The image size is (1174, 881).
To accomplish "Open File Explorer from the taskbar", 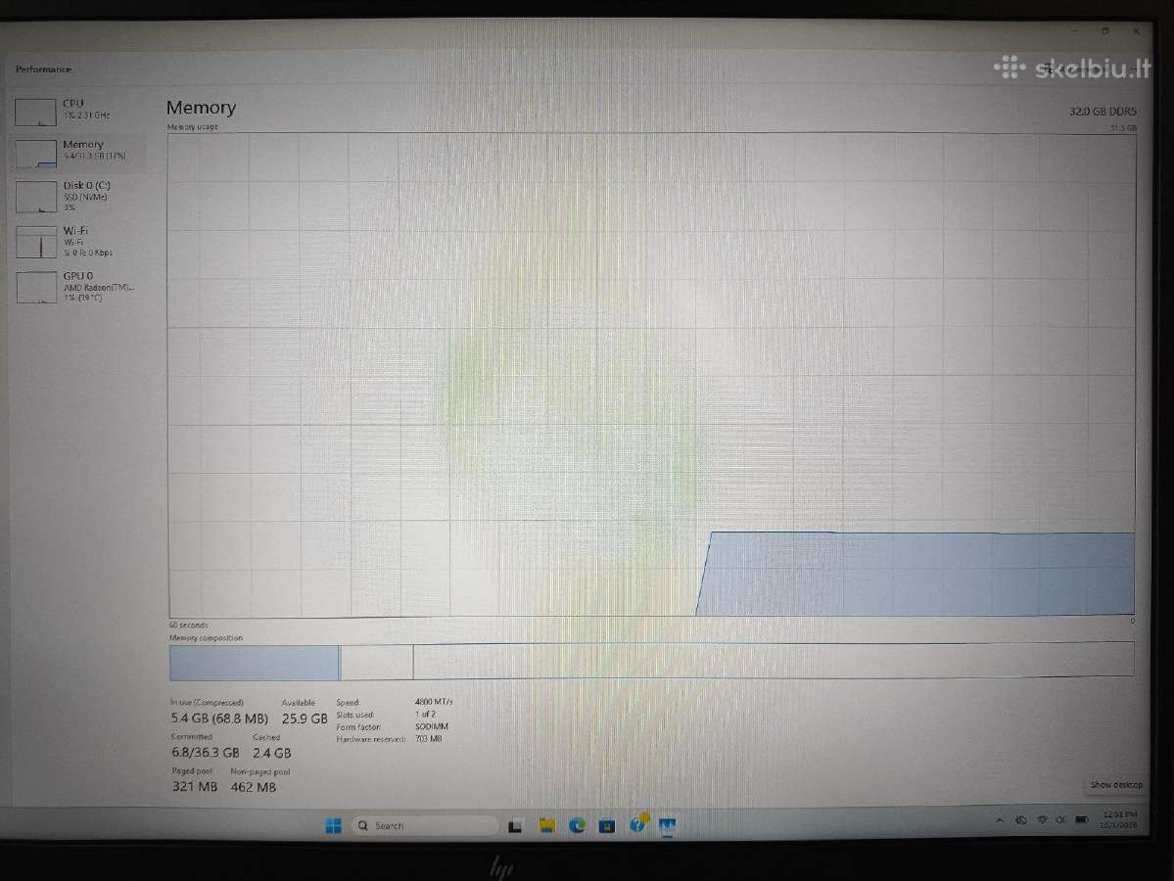I will (546, 825).
